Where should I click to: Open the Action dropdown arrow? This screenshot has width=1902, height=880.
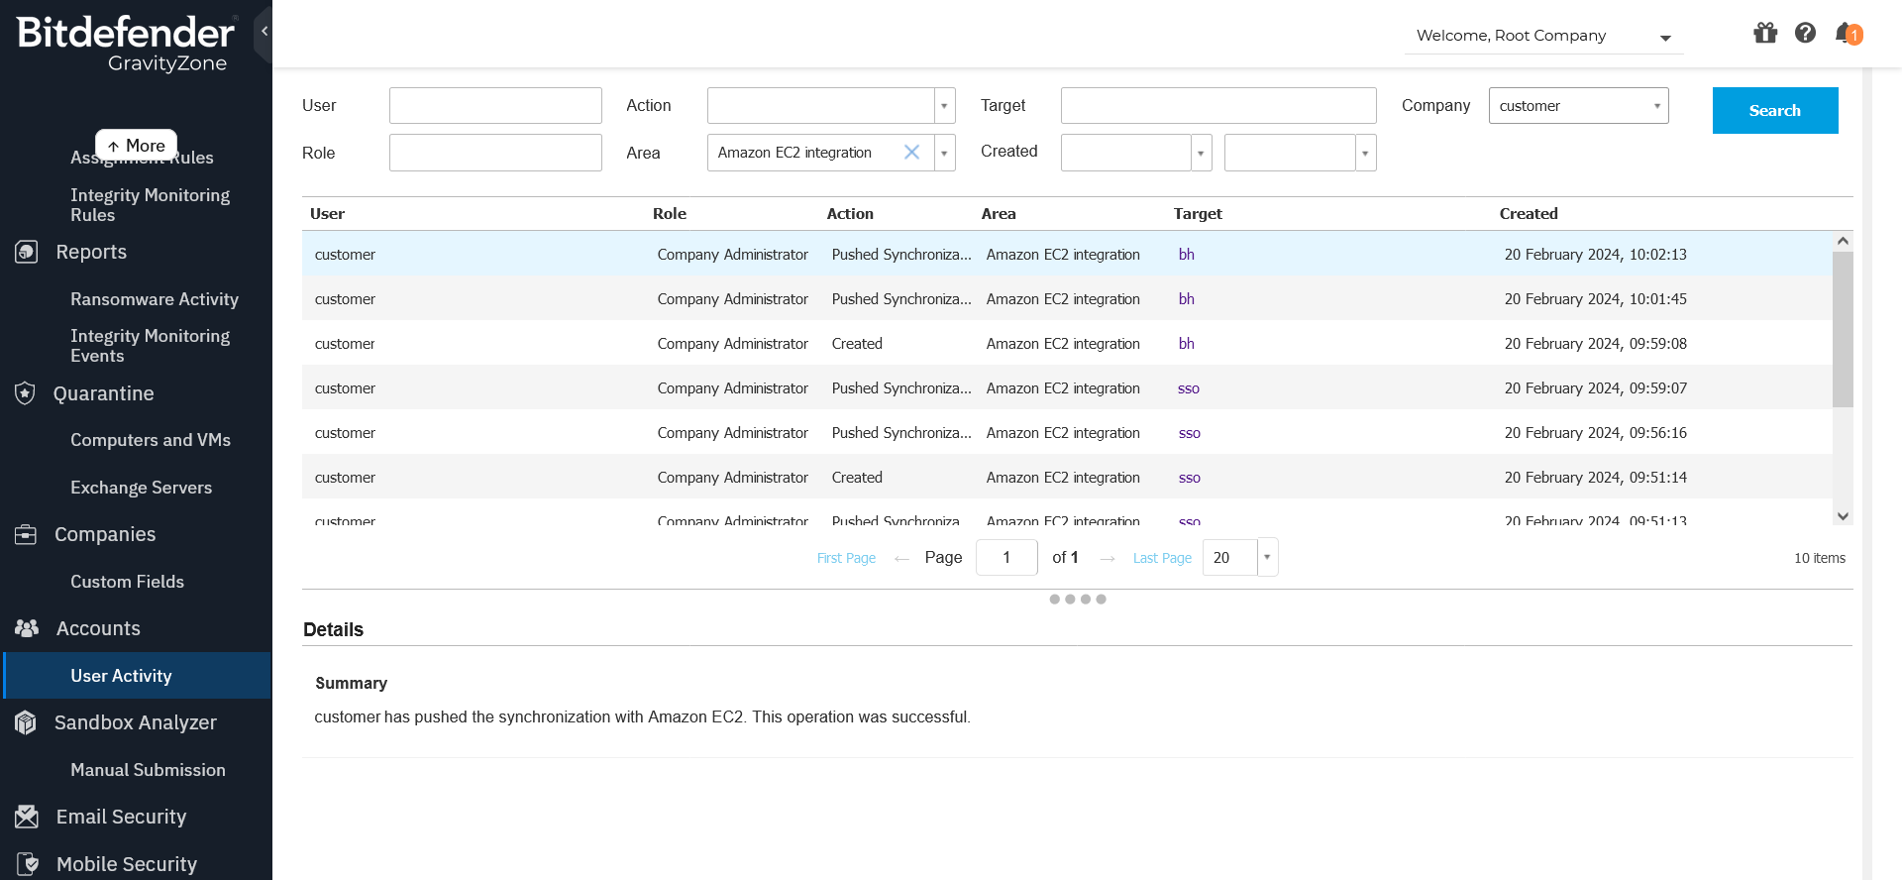click(945, 106)
